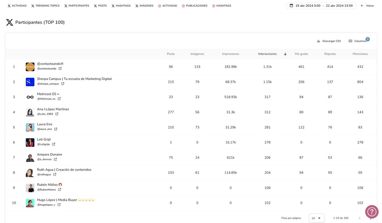
Task: Click Laura Eire's avatar thumbnail
Action: [x=30, y=127]
